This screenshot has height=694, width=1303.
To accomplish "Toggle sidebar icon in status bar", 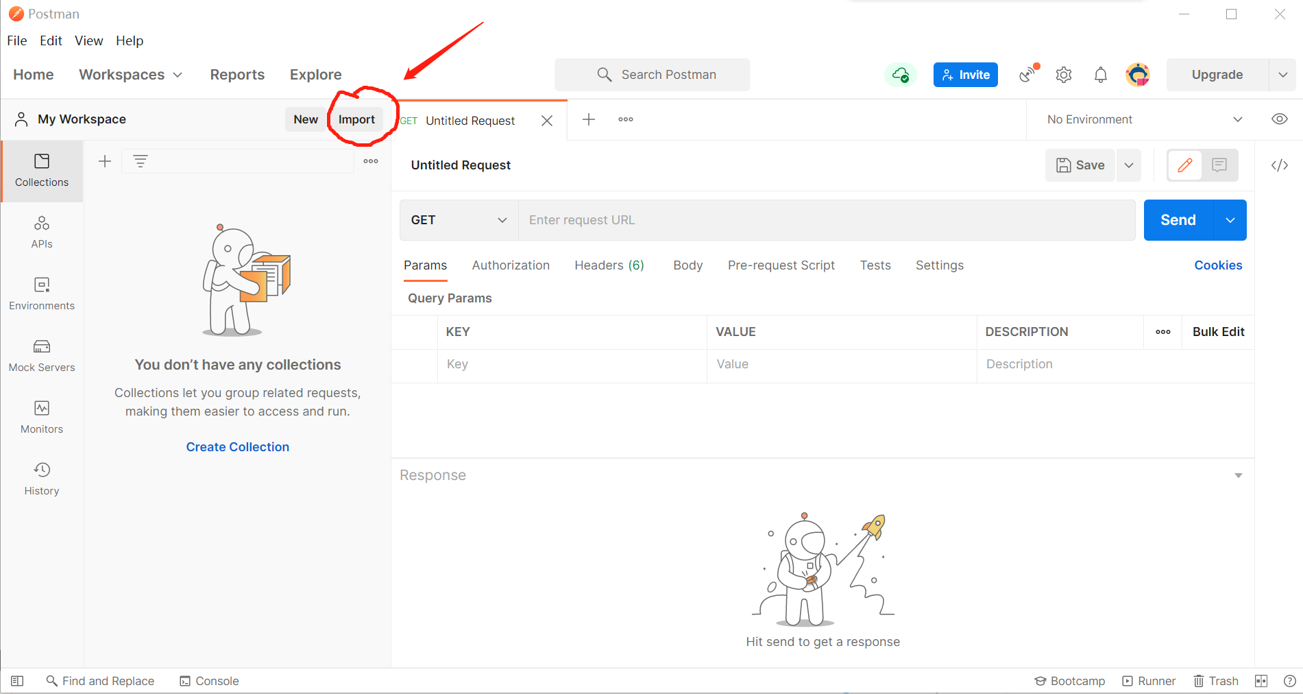I will tap(17, 681).
